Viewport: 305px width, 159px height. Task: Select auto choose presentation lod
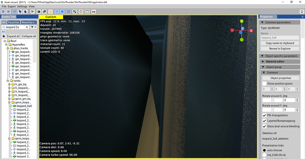click(264, 150)
